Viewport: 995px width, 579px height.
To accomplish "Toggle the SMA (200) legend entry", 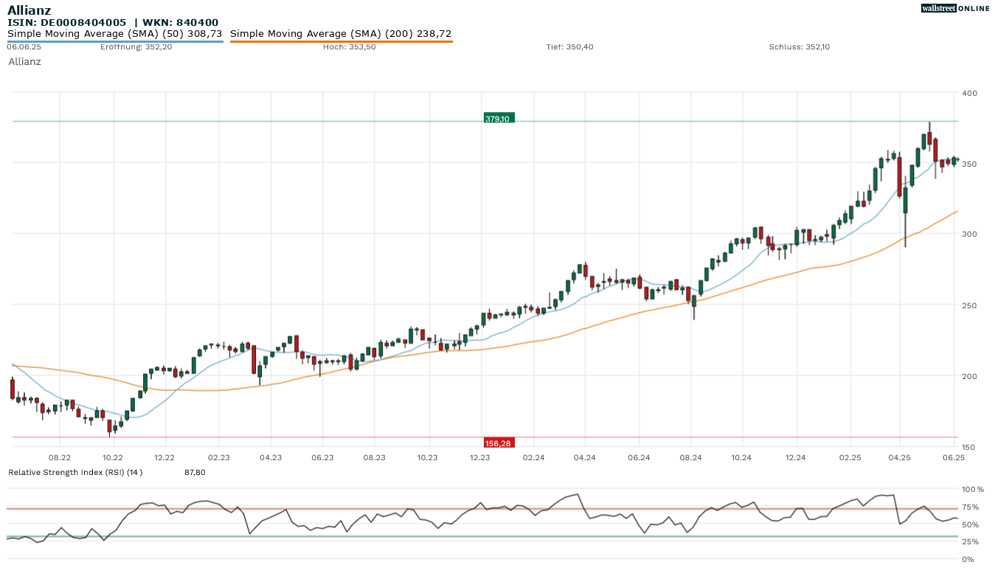I will (x=341, y=34).
